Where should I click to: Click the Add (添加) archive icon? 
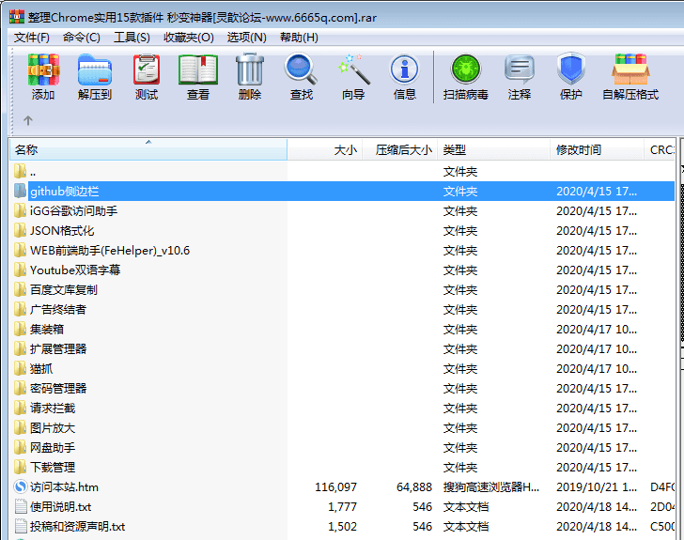point(43,69)
